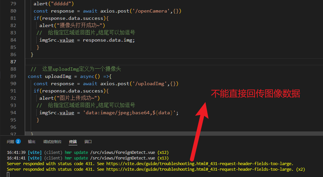323x177 pixels.
Task: Click line number 94 in the gutter
Action: (13, 113)
